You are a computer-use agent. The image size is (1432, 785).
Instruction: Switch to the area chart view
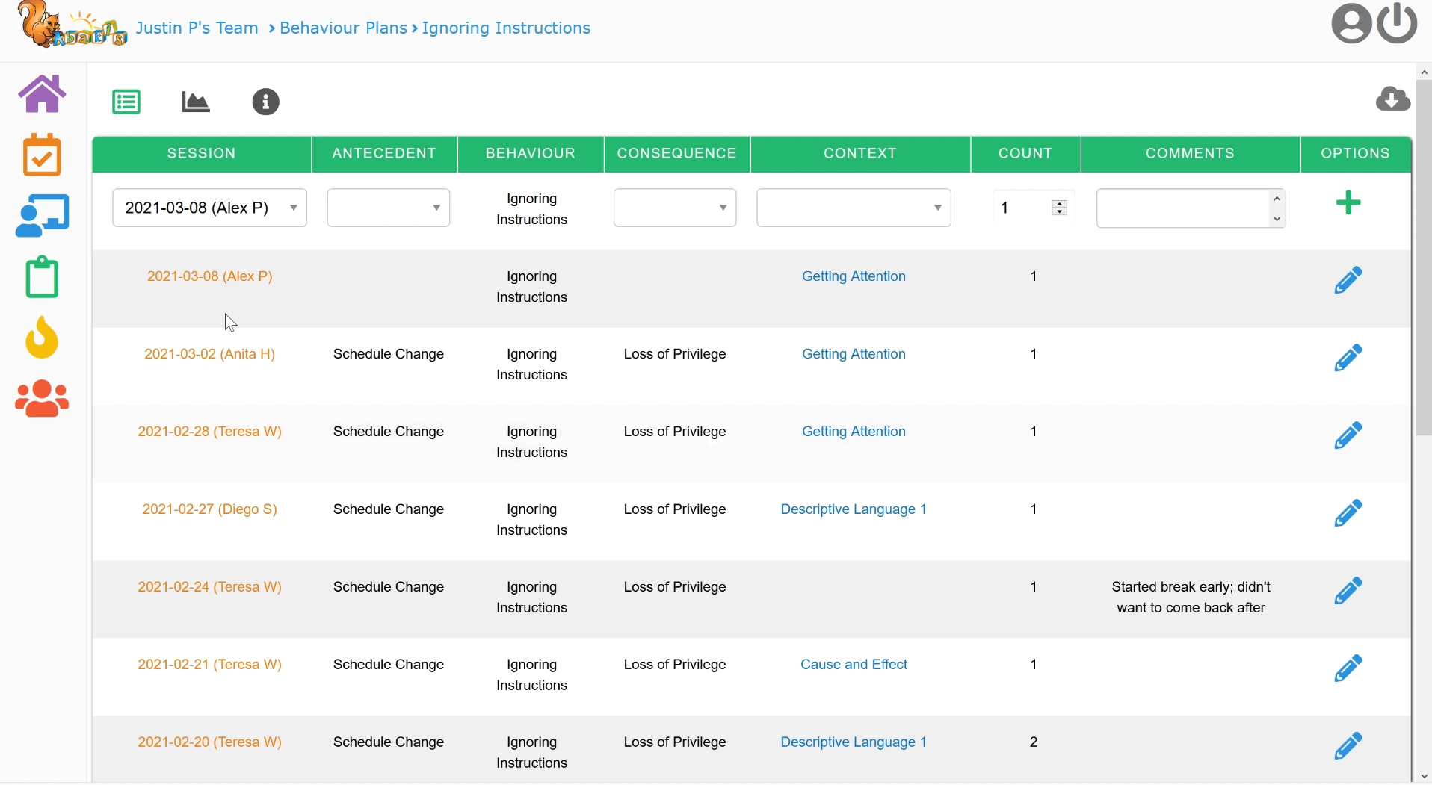pos(196,102)
